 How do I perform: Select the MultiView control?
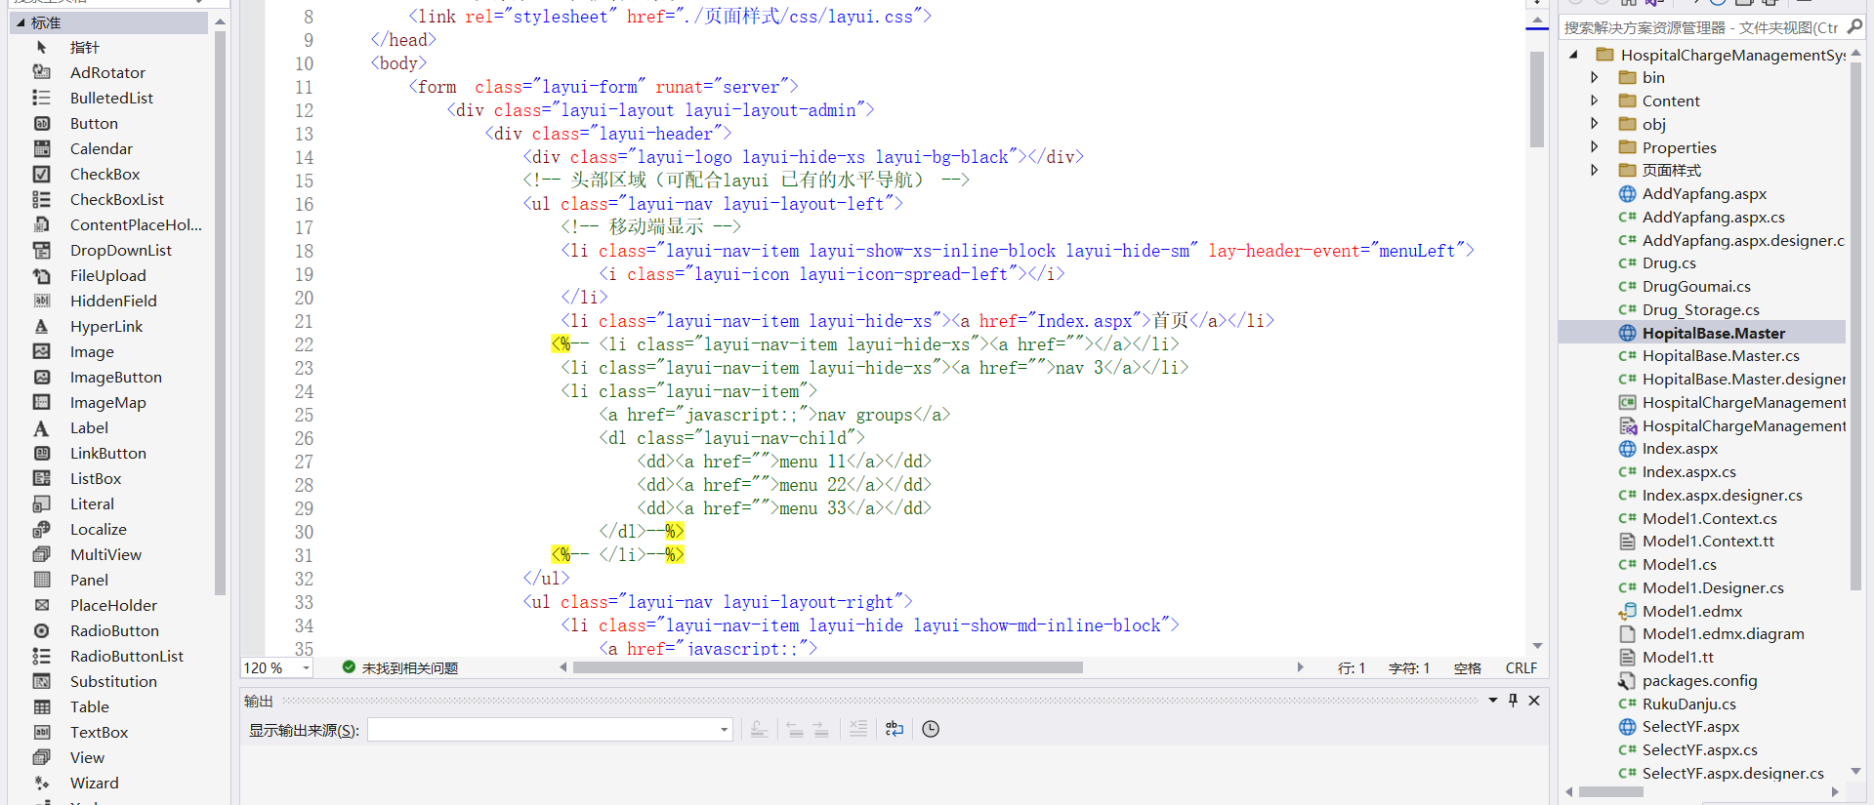pos(107,554)
